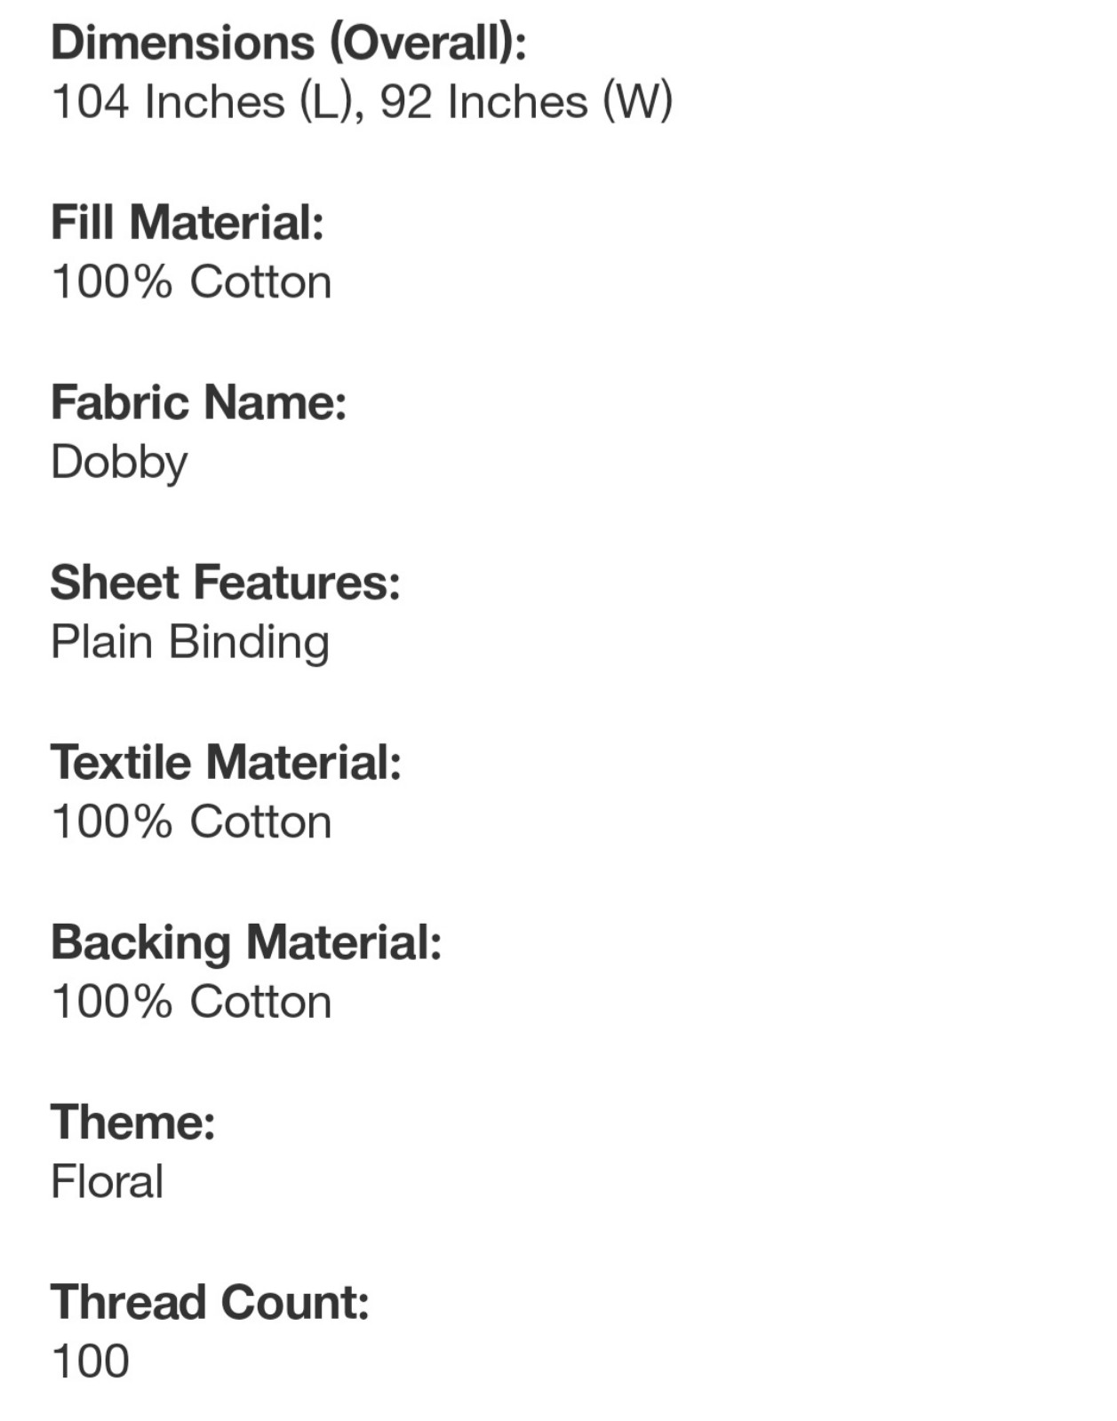Image resolution: width=1117 pixels, height=1421 pixels.
Task: Click the Plain Binding value
Action: coord(190,643)
